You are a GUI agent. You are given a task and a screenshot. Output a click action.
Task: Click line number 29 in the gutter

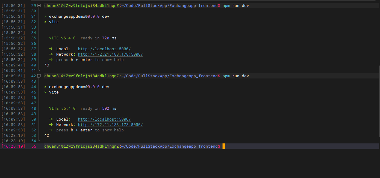[34, 6]
